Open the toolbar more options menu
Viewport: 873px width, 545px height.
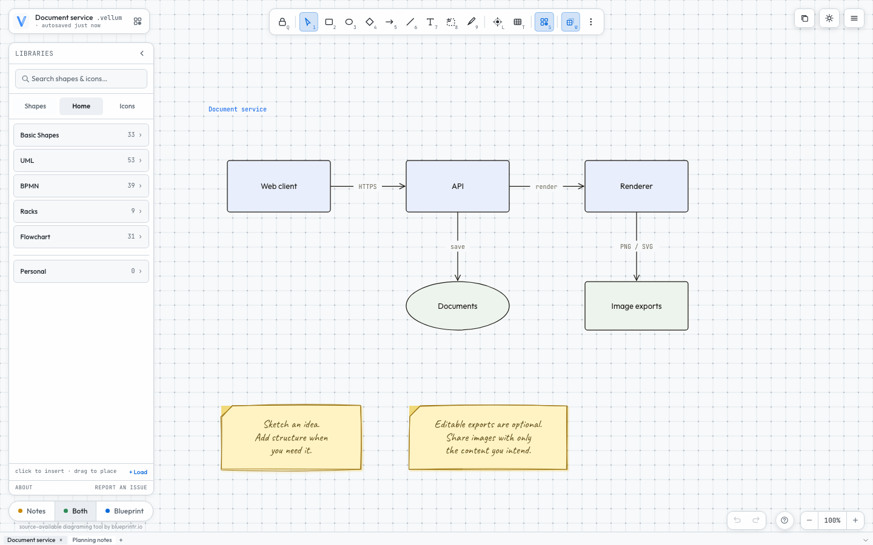coord(591,22)
